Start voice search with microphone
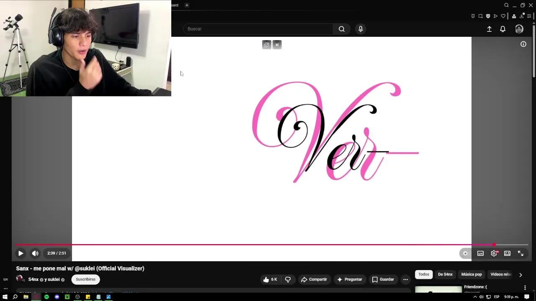 click(361, 29)
